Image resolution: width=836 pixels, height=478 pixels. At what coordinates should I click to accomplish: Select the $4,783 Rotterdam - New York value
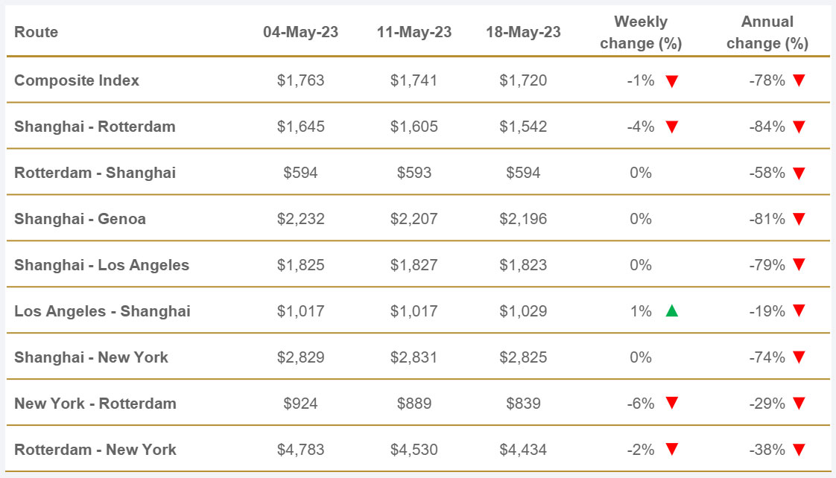(x=300, y=450)
